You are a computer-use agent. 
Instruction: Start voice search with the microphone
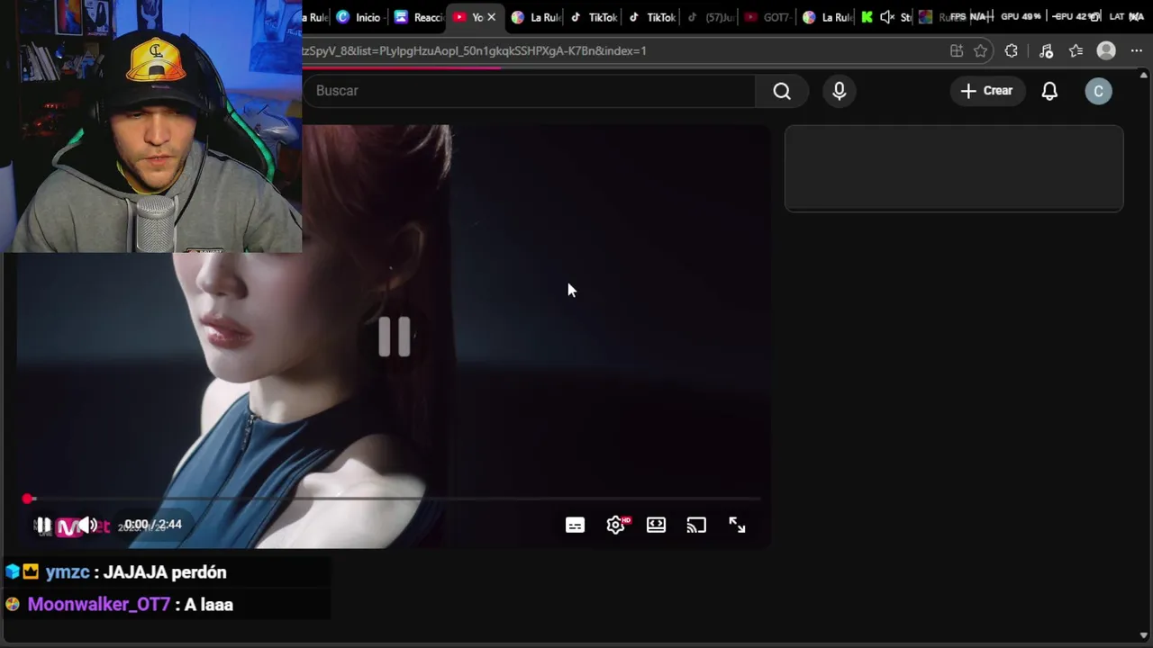(x=840, y=91)
